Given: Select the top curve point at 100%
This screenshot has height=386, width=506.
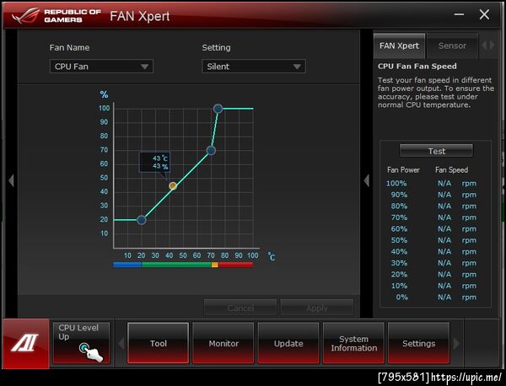Looking at the screenshot, I should [218, 109].
